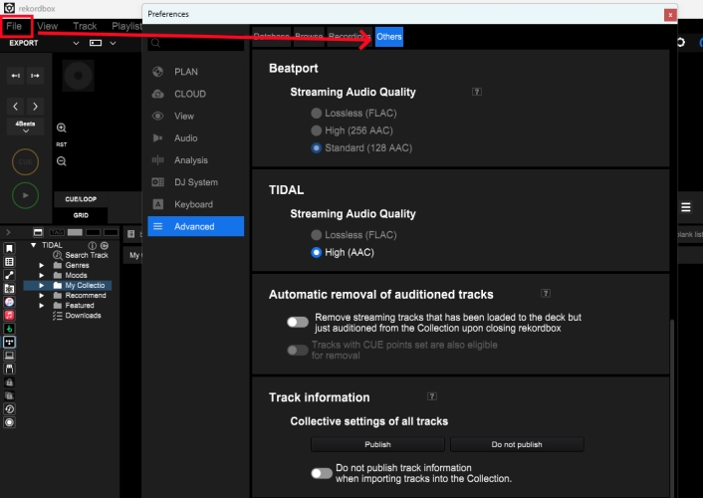Expand the Moods folder
703x498 pixels.
point(42,276)
